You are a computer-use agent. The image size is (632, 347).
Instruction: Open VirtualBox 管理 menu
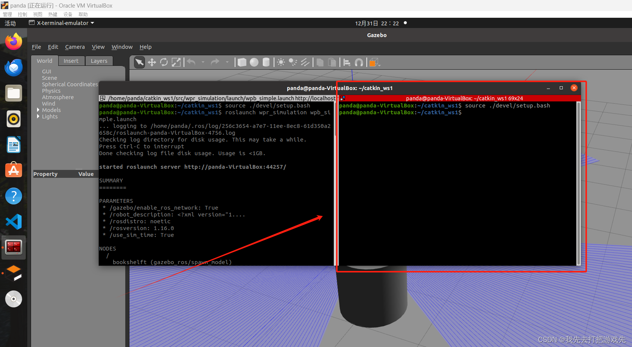[8, 14]
